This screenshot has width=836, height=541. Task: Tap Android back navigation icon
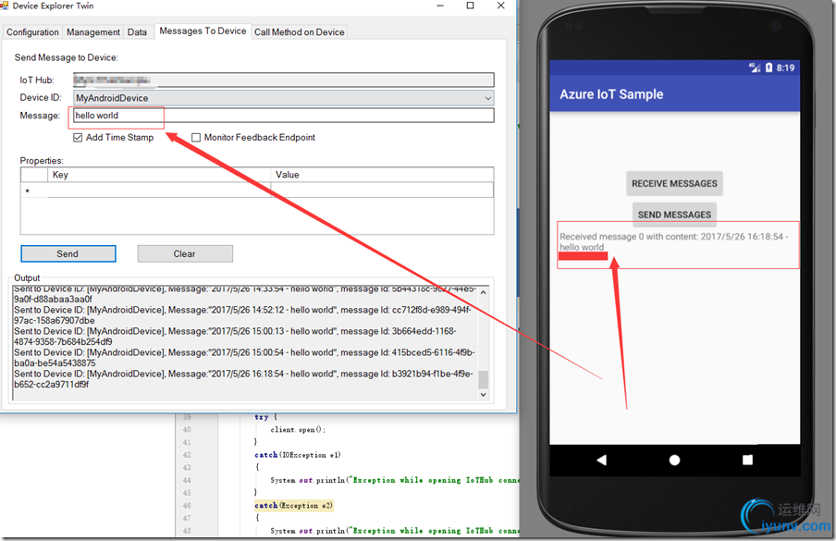coord(601,460)
